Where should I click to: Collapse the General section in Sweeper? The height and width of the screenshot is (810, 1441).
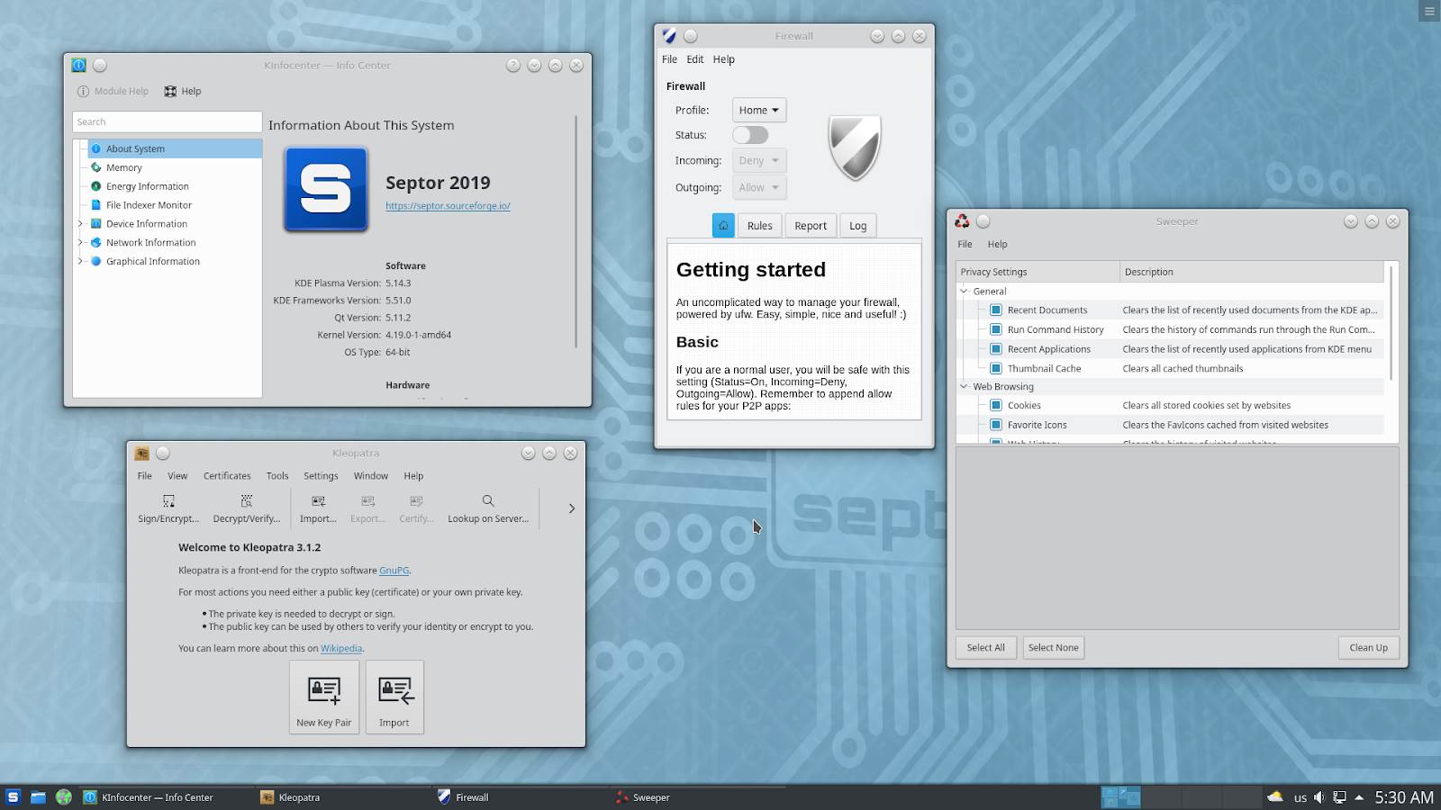[964, 292]
